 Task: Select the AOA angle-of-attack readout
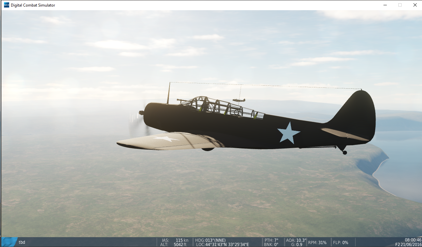pyautogui.click(x=296, y=240)
